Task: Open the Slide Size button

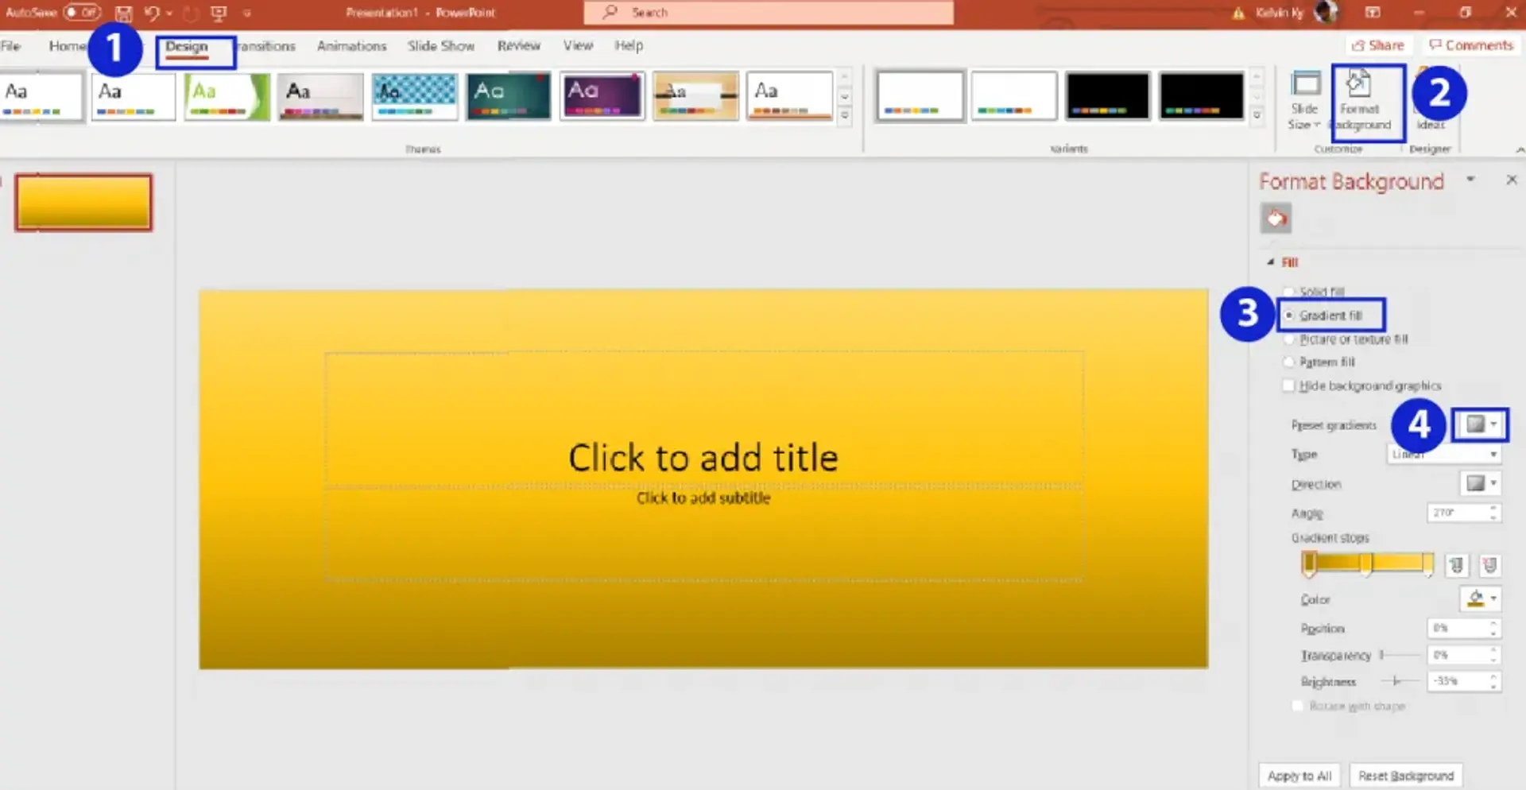Action: 1304,101
